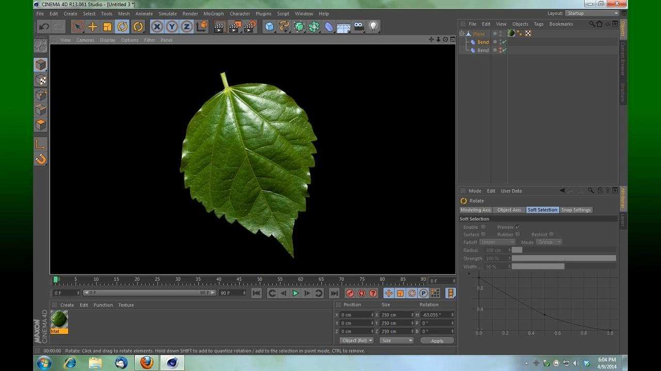Open the Object (Rel) coordinate dropdown
Viewport: 661px width, 371px height.
356,341
